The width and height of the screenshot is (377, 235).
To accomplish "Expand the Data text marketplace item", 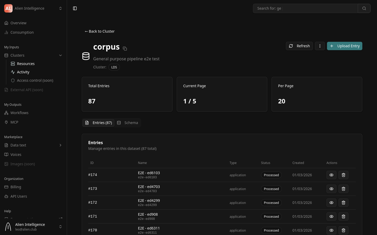I will click(60, 145).
